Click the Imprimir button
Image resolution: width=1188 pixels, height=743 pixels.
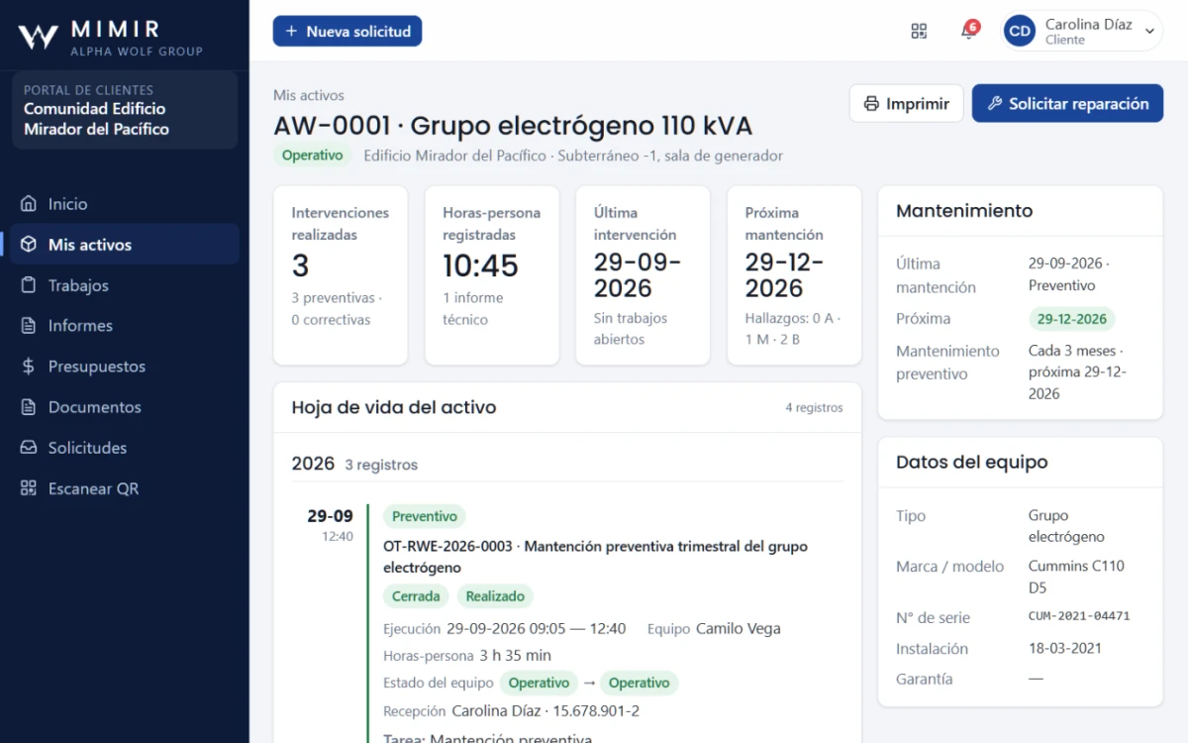coord(906,104)
